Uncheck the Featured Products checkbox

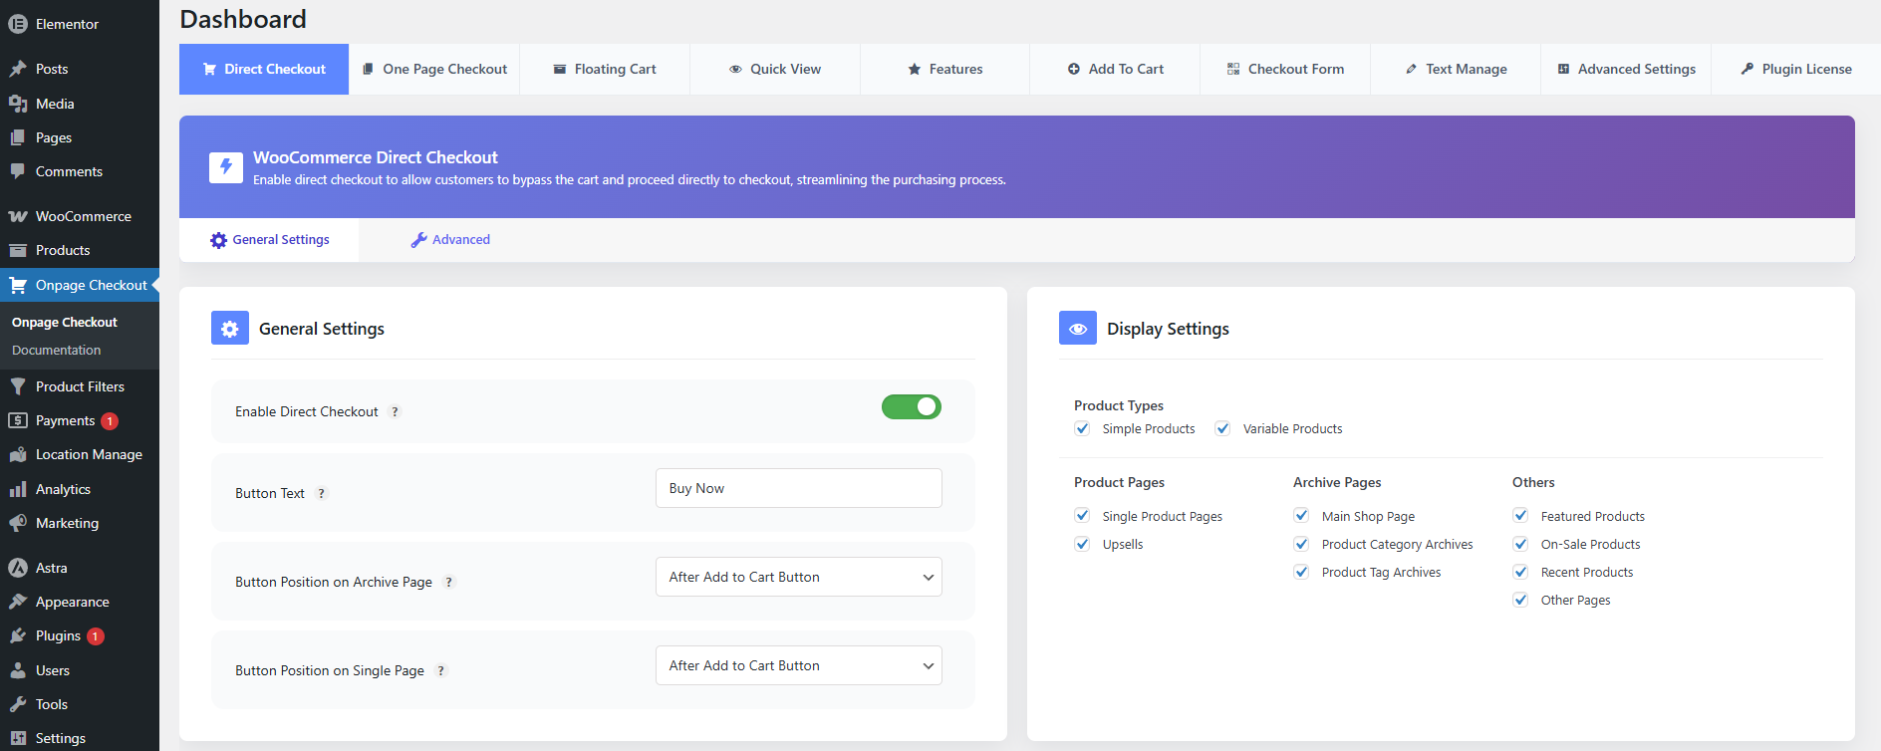tap(1520, 516)
